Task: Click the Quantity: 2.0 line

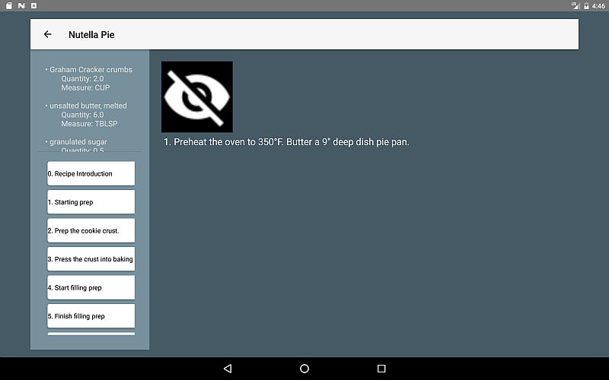Action: (x=82, y=79)
